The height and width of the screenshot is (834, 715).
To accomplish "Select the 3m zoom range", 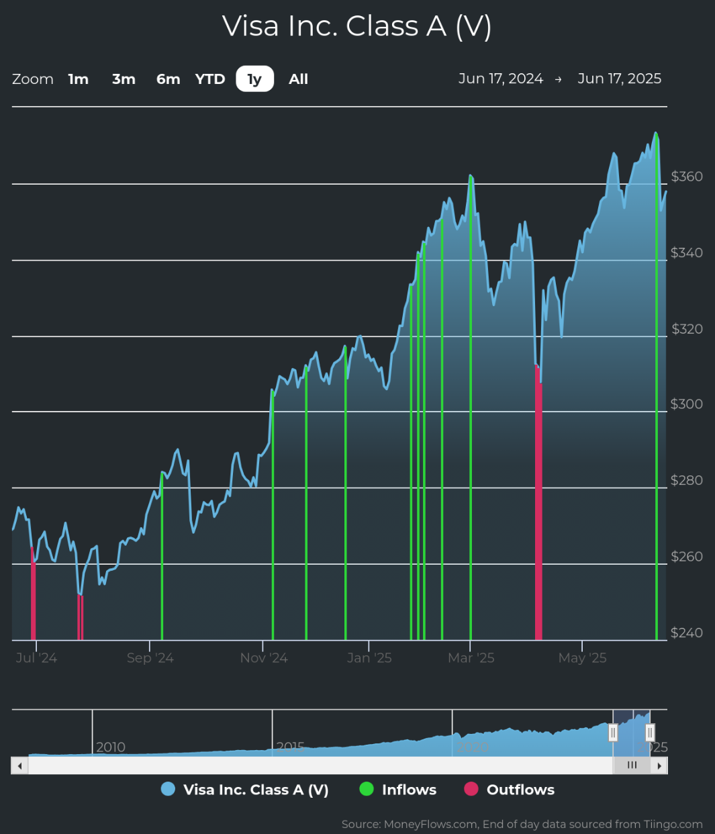I will pos(124,79).
